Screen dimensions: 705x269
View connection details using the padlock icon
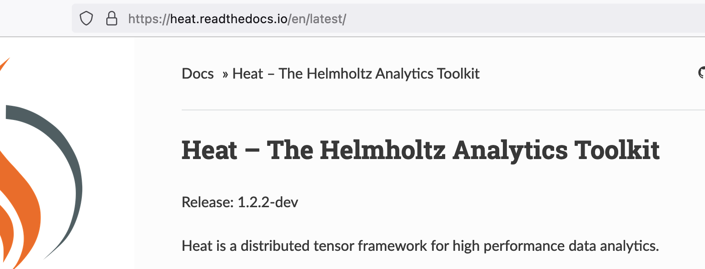click(112, 19)
